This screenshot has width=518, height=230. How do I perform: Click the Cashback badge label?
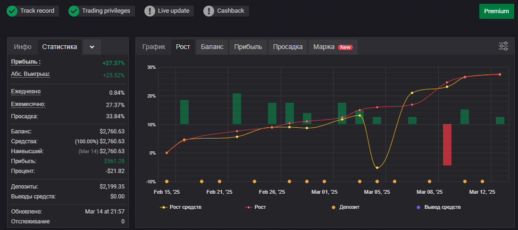231,11
